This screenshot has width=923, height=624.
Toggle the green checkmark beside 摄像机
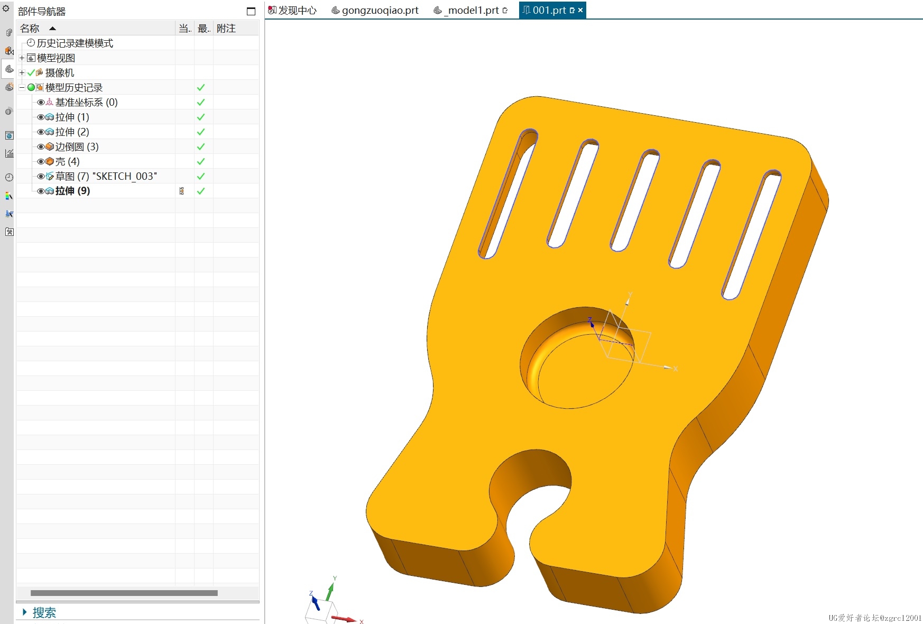click(31, 72)
